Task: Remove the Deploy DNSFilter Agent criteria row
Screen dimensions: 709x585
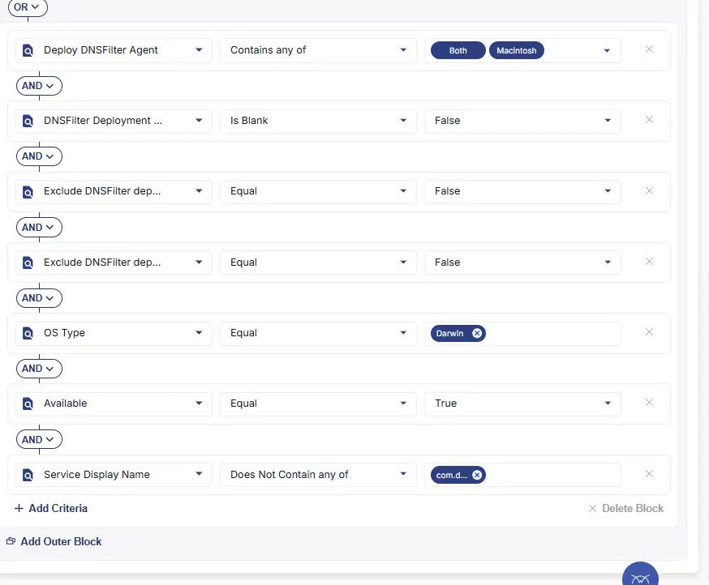Action: tap(649, 49)
